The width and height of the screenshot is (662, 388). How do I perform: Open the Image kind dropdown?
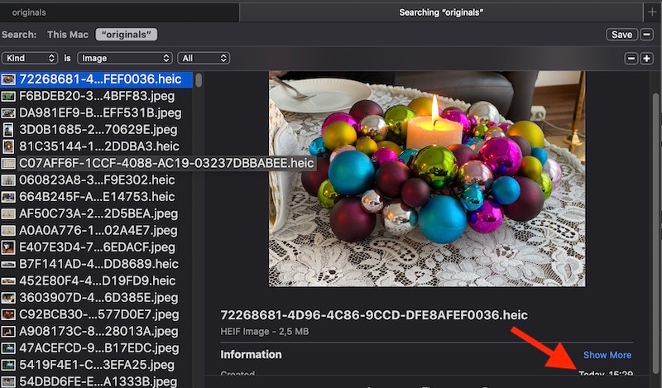point(125,58)
